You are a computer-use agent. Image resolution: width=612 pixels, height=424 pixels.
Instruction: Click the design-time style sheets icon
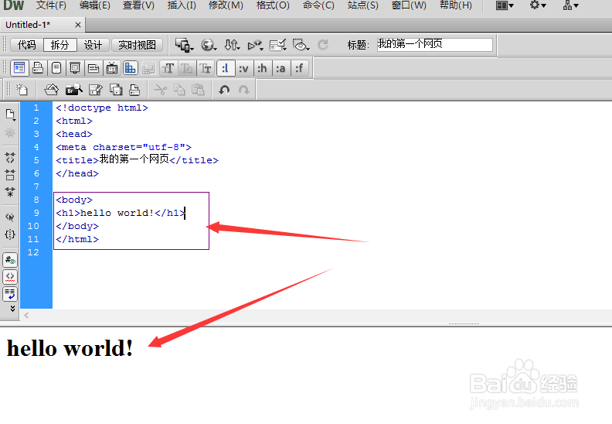(148, 69)
